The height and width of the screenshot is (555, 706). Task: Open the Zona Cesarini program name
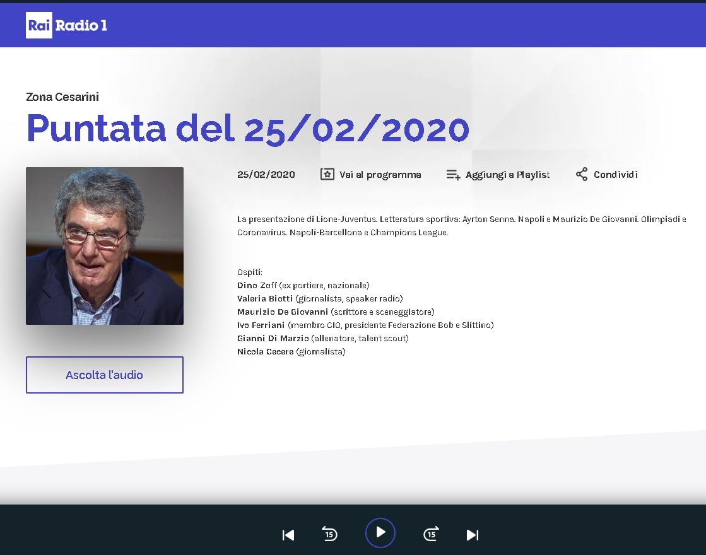pyautogui.click(x=62, y=96)
